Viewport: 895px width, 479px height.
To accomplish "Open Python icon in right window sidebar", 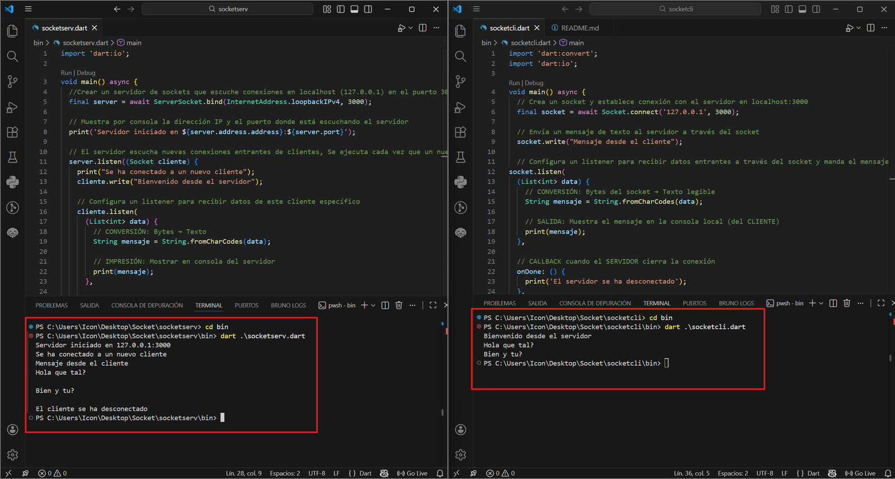I will 460,182.
